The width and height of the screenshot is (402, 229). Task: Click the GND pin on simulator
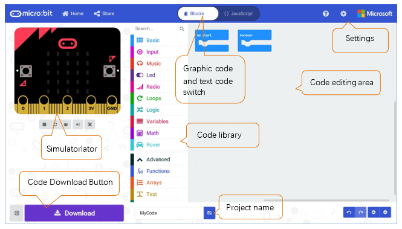pos(112,105)
